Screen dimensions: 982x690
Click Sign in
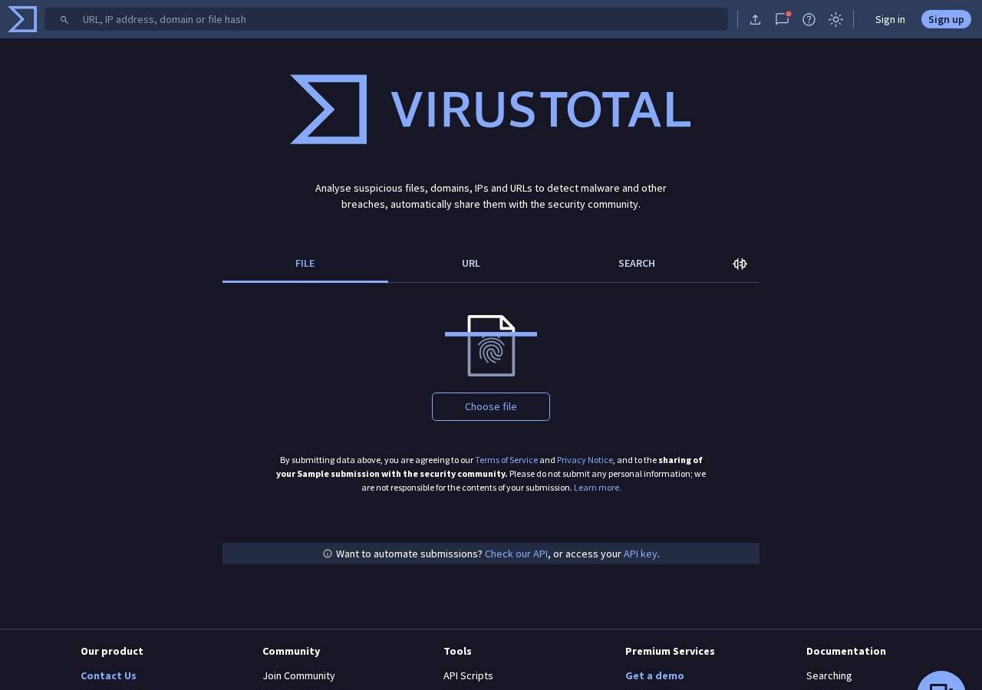click(x=890, y=19)
